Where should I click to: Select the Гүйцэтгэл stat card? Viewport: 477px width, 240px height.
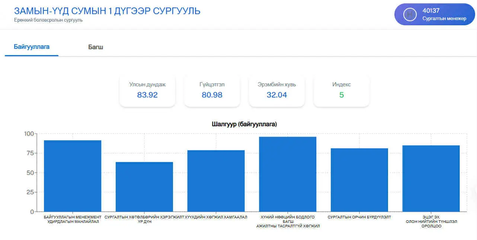(x=212, y=90)
